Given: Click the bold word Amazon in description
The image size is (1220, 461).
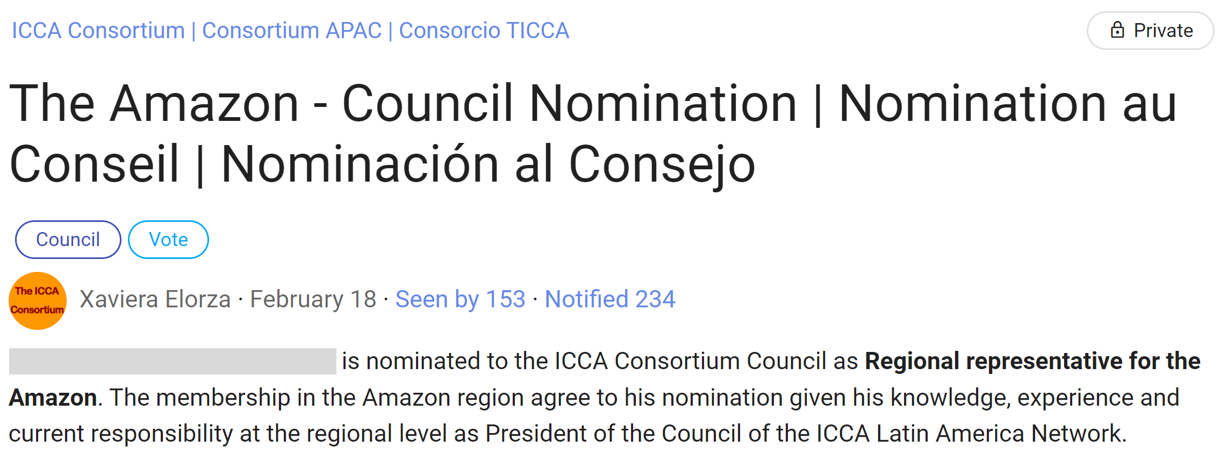Looking at the screenshot, I should tap(53, 398).
